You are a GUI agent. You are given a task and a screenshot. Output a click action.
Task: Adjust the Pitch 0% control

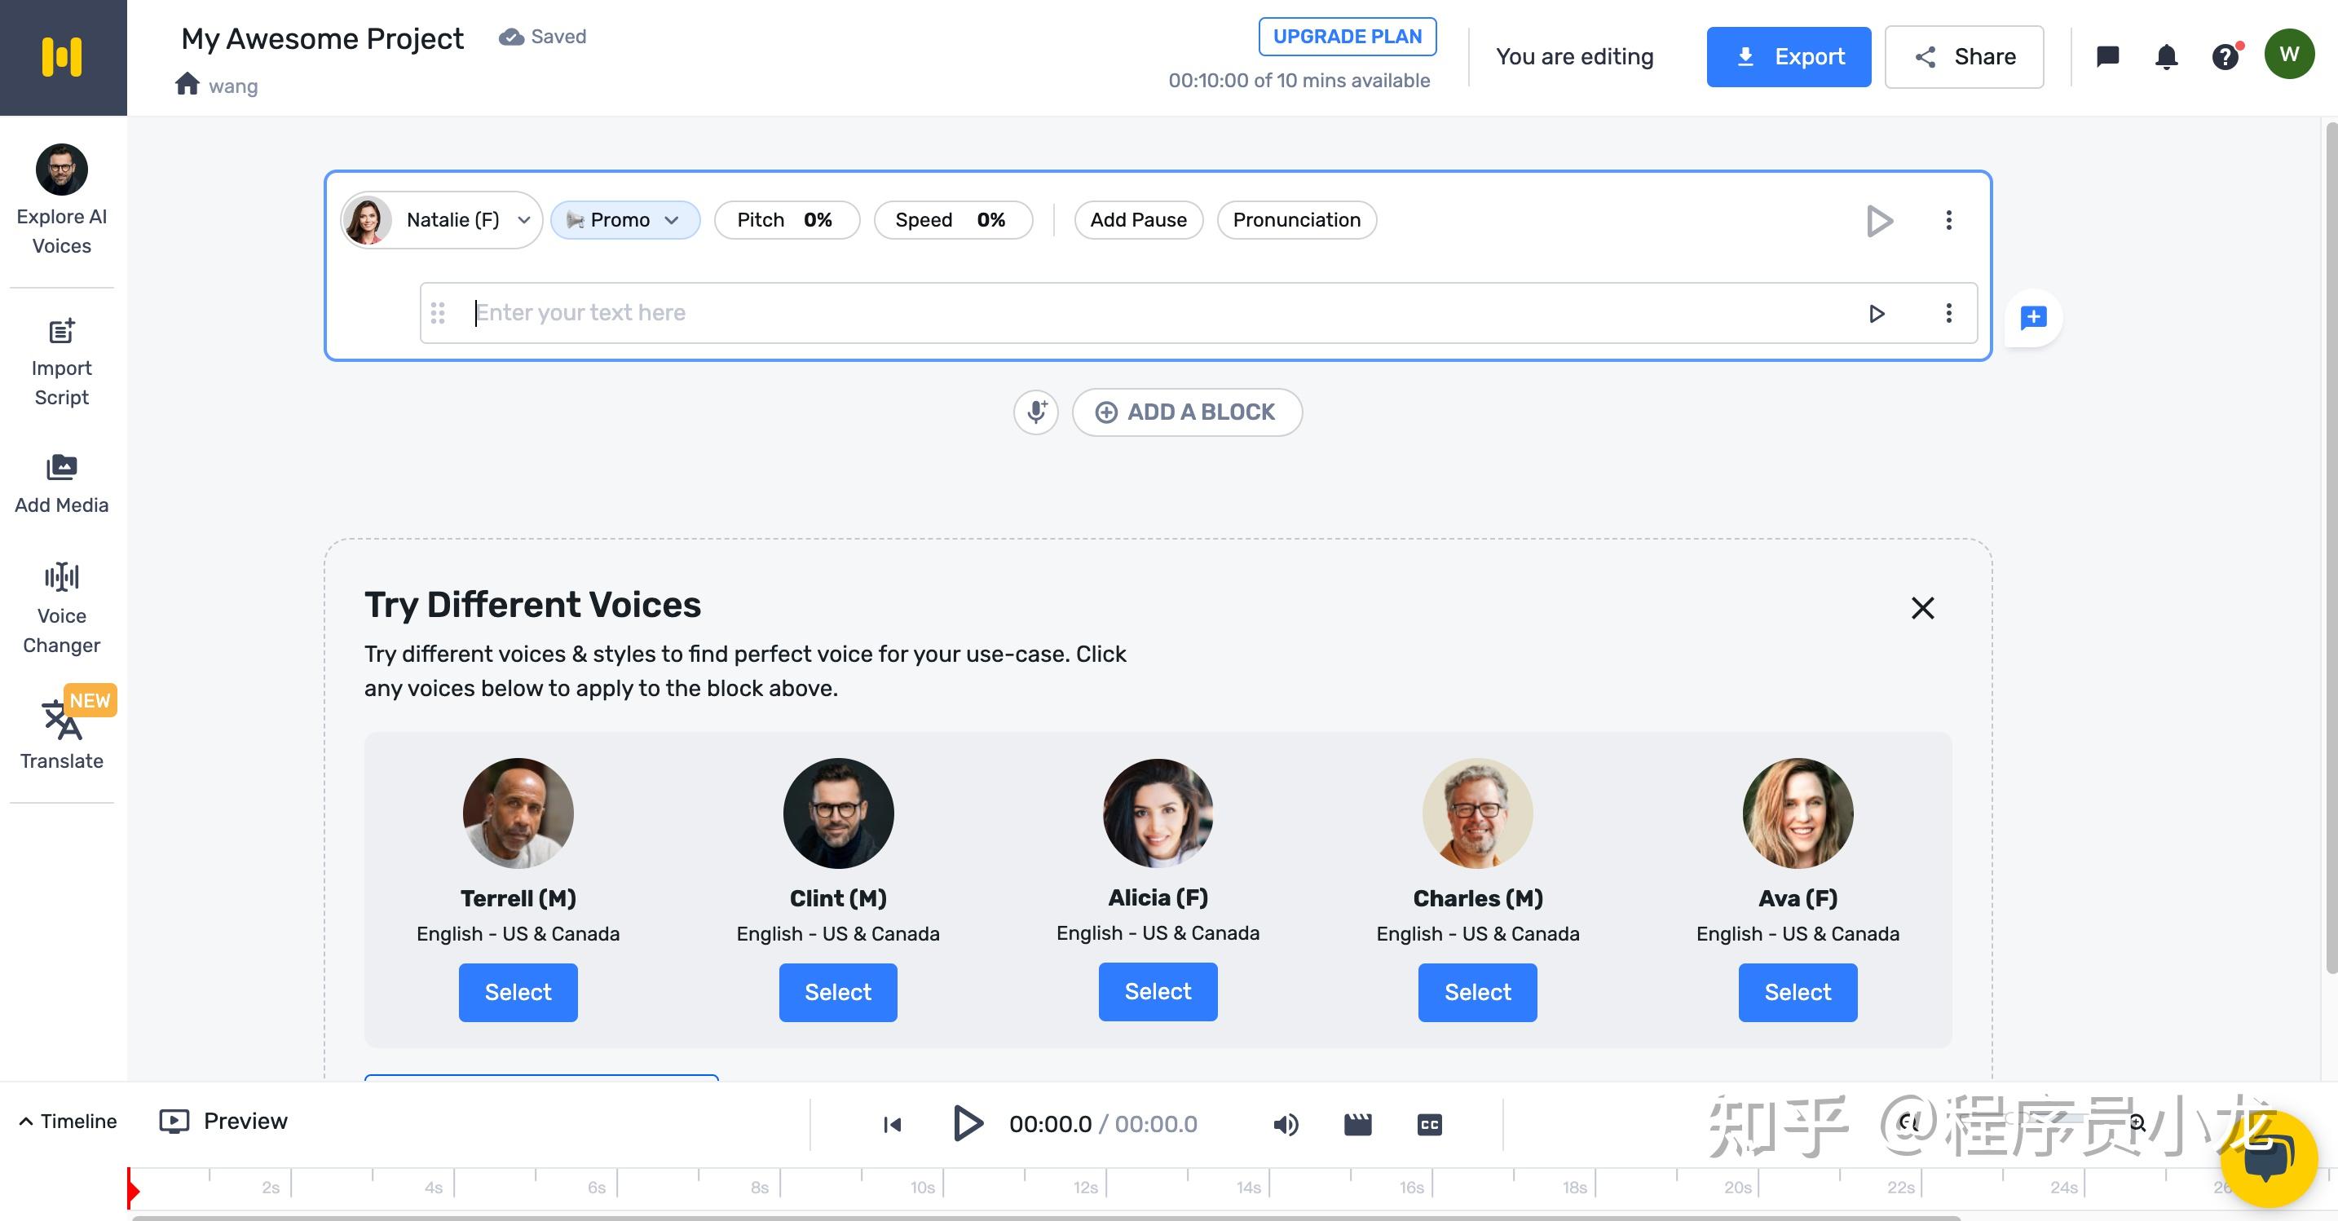click(x=786, y=220)
